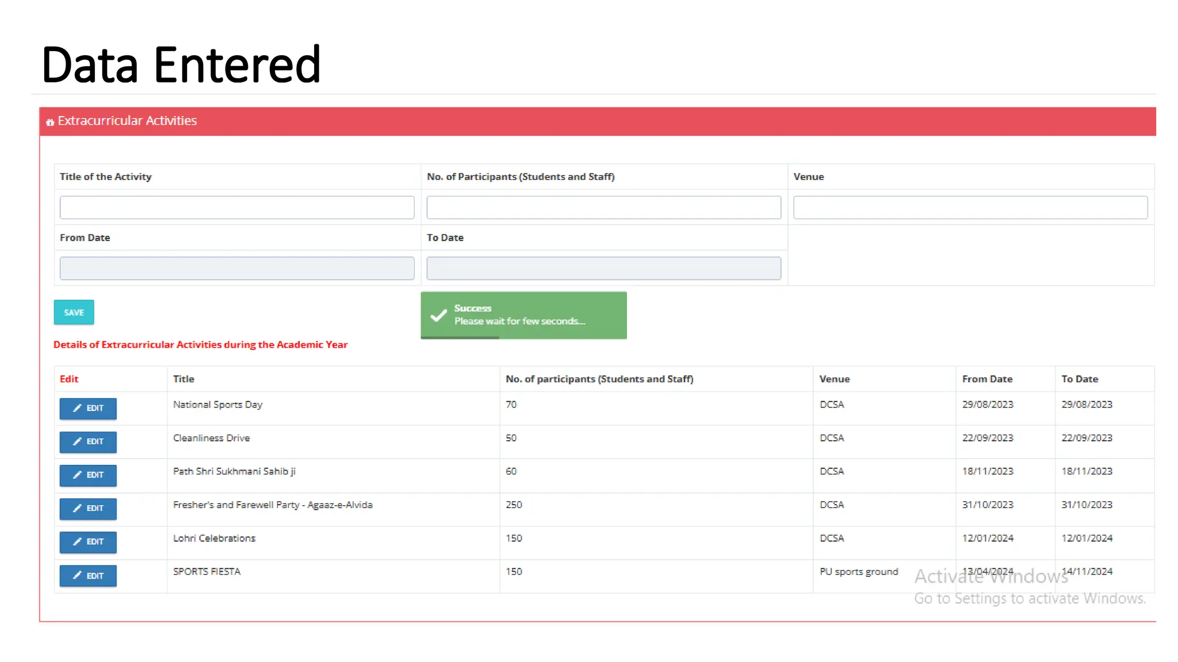Edit the National Sports Day row
This screenshot has height=662, width=1178.
coord(88,409)
